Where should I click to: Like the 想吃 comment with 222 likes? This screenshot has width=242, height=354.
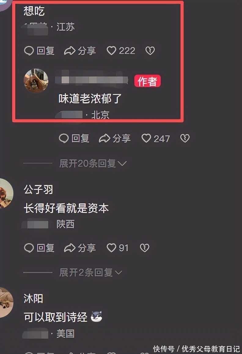point(121,51)
